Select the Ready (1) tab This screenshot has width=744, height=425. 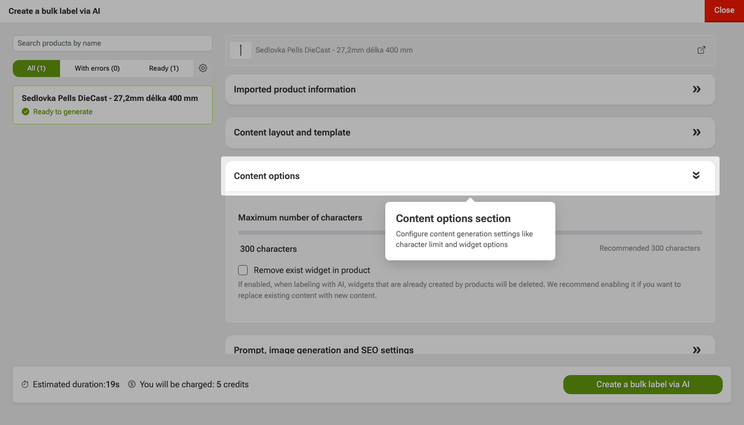164,68
